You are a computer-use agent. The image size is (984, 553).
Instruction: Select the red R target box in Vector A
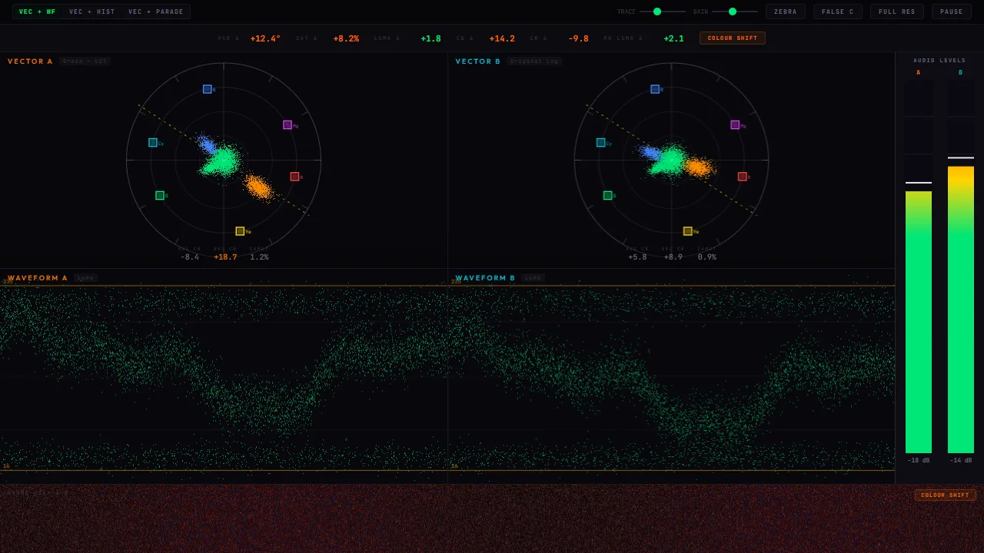click(294, 177)
